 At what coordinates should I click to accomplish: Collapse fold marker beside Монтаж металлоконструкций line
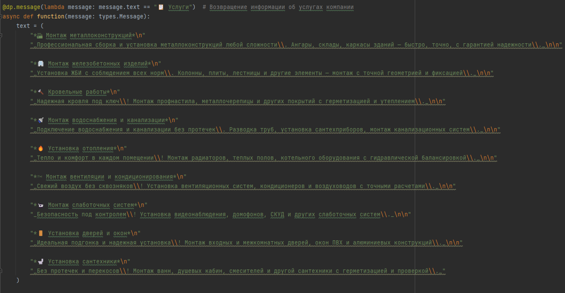[1, 36]
